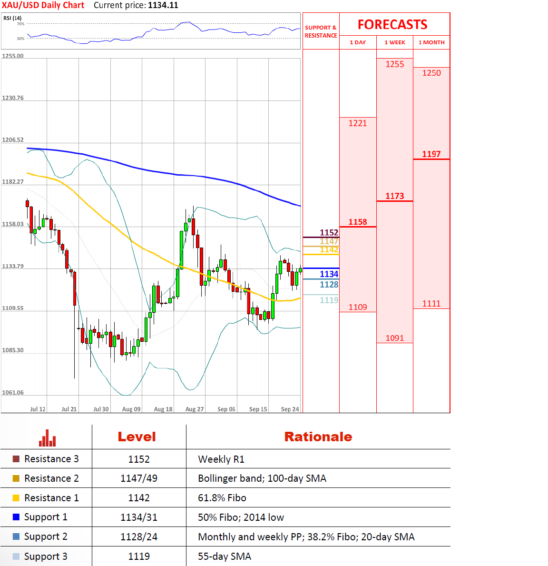Click the 1 day forecast high 1221
Image resolution: width=548 pixels, height=566 pixels.
pos(358,123)
